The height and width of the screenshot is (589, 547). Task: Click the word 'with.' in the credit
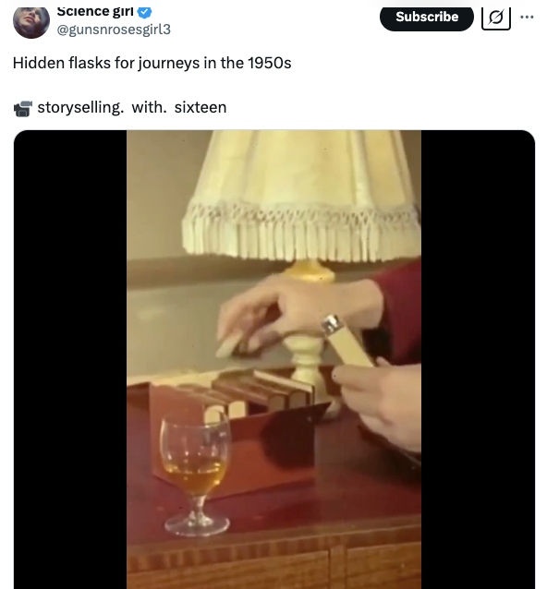149,107
